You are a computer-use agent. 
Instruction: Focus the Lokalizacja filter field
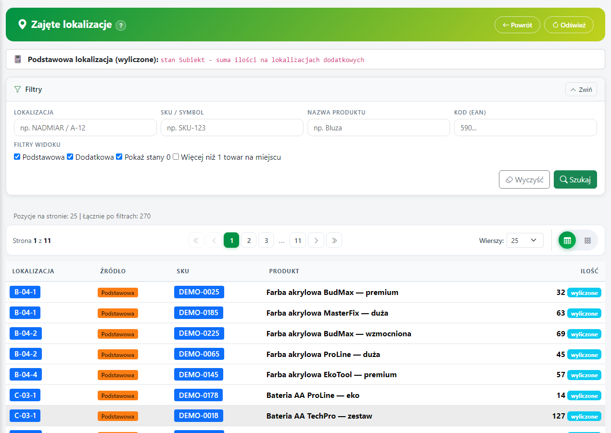[x=85, y=128]
